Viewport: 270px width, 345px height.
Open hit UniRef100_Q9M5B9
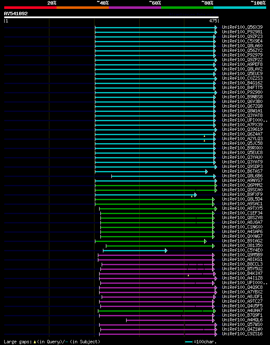click(x=242, y=255)
